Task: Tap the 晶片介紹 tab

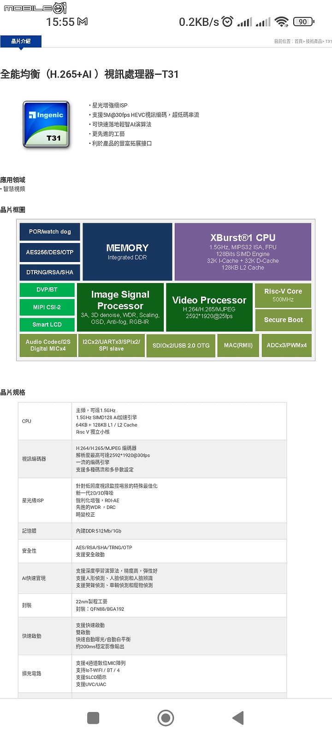Action: 21,41
